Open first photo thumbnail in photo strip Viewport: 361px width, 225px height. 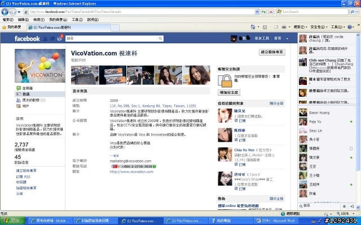[85, 75]
